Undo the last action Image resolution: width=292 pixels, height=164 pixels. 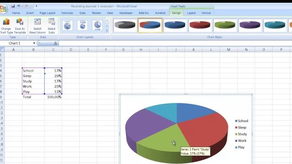point(19,6)
